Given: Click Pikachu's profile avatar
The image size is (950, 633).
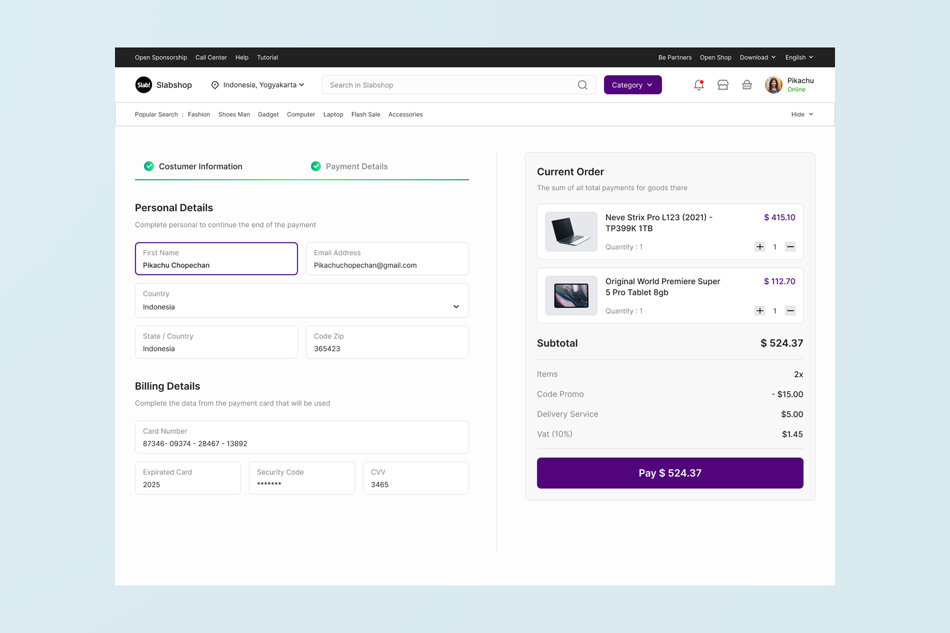Looking at the screenshot, I should [773, 85].
